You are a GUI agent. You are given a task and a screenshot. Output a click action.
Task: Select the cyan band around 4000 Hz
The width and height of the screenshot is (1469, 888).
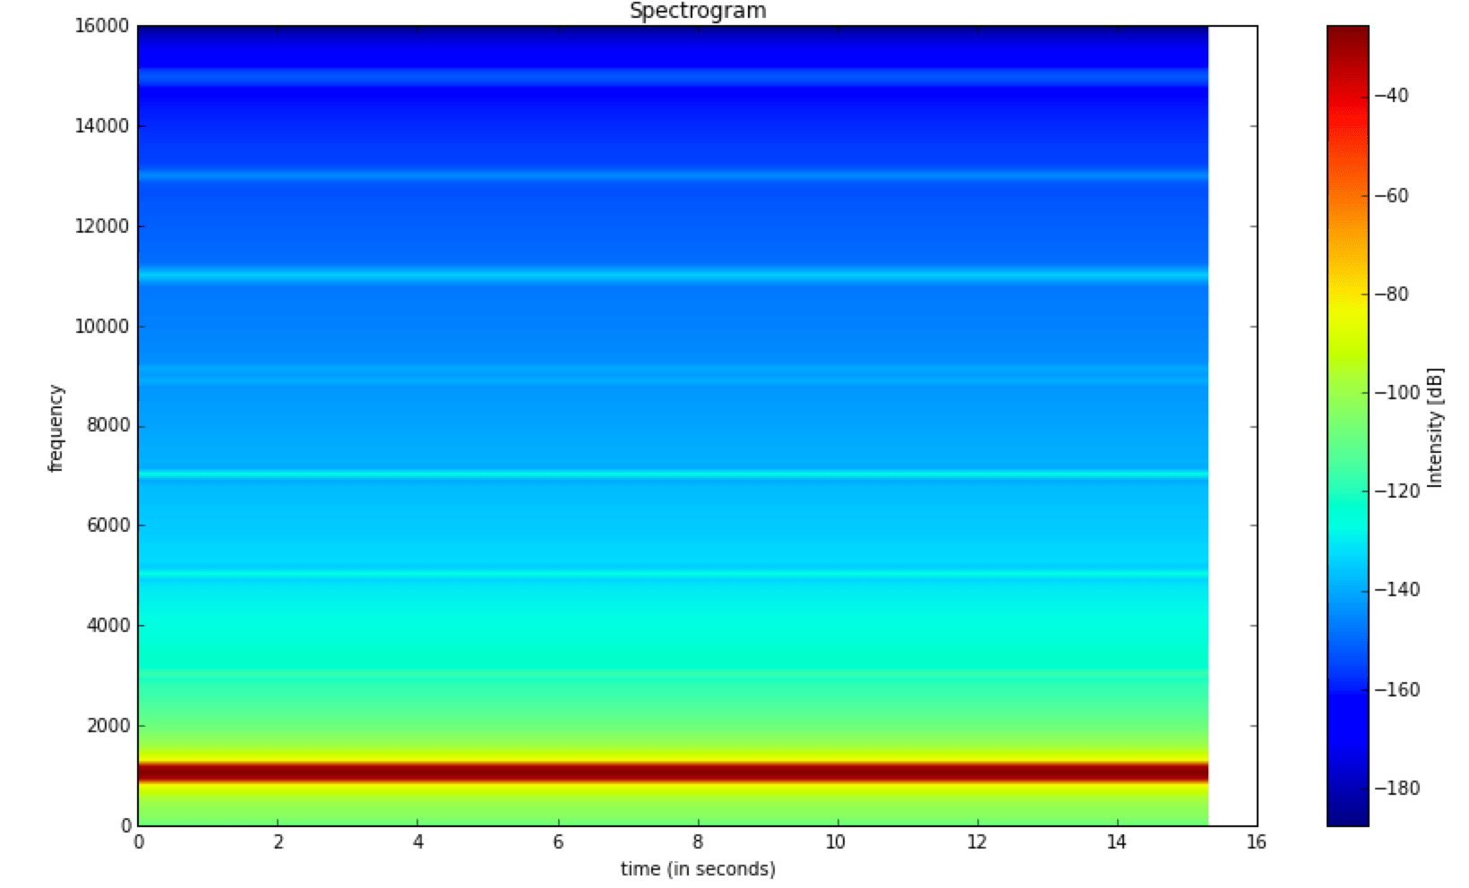pos(627,627)
